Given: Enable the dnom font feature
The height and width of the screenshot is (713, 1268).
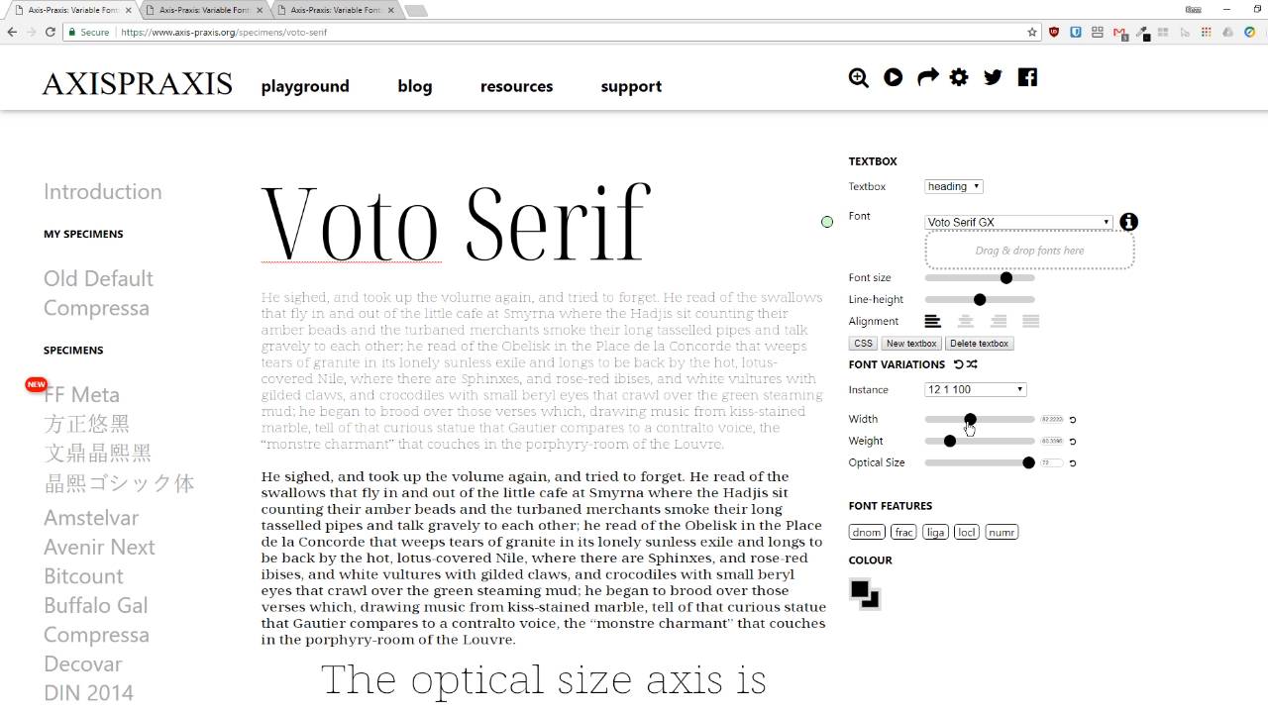Looking at the screenshot, I should pos(867,532).
